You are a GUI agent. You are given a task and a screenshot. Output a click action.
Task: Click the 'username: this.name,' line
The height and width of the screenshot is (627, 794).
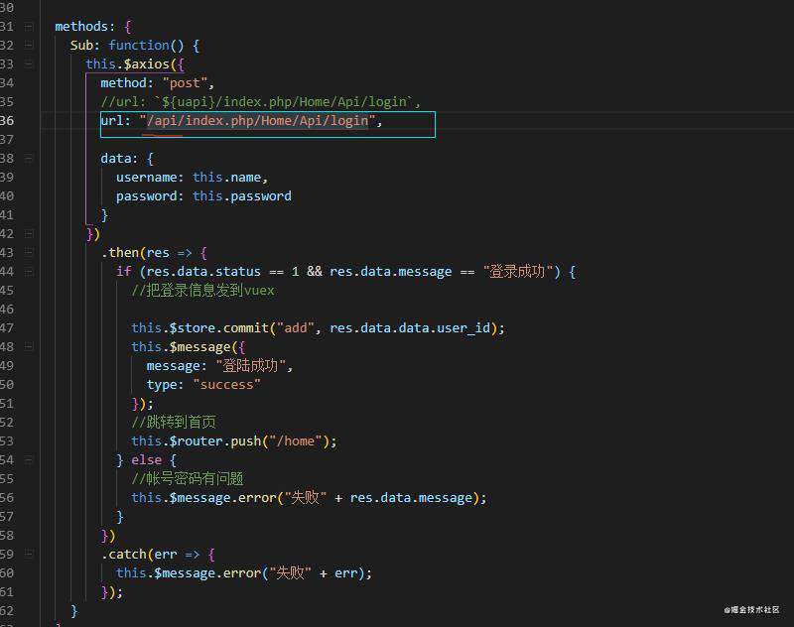(192, 178)
